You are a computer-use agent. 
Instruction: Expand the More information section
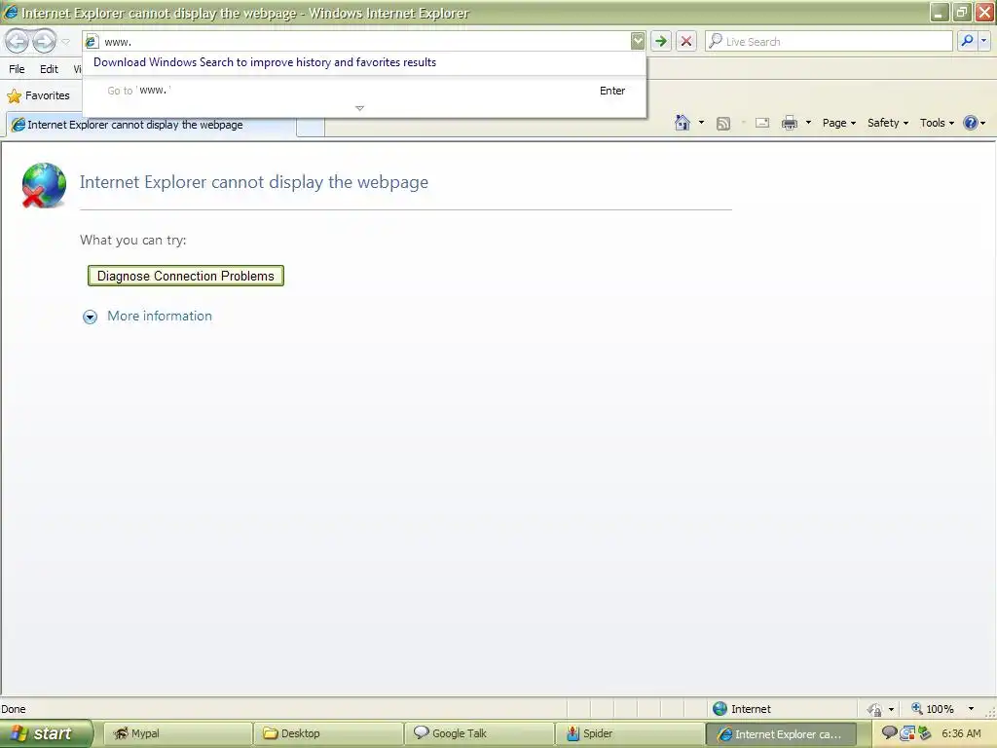[x=91, y=317]
